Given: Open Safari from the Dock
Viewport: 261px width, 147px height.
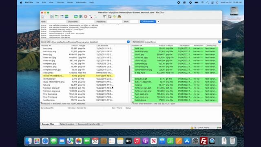Looking at the screenshot, I should 45,141.
